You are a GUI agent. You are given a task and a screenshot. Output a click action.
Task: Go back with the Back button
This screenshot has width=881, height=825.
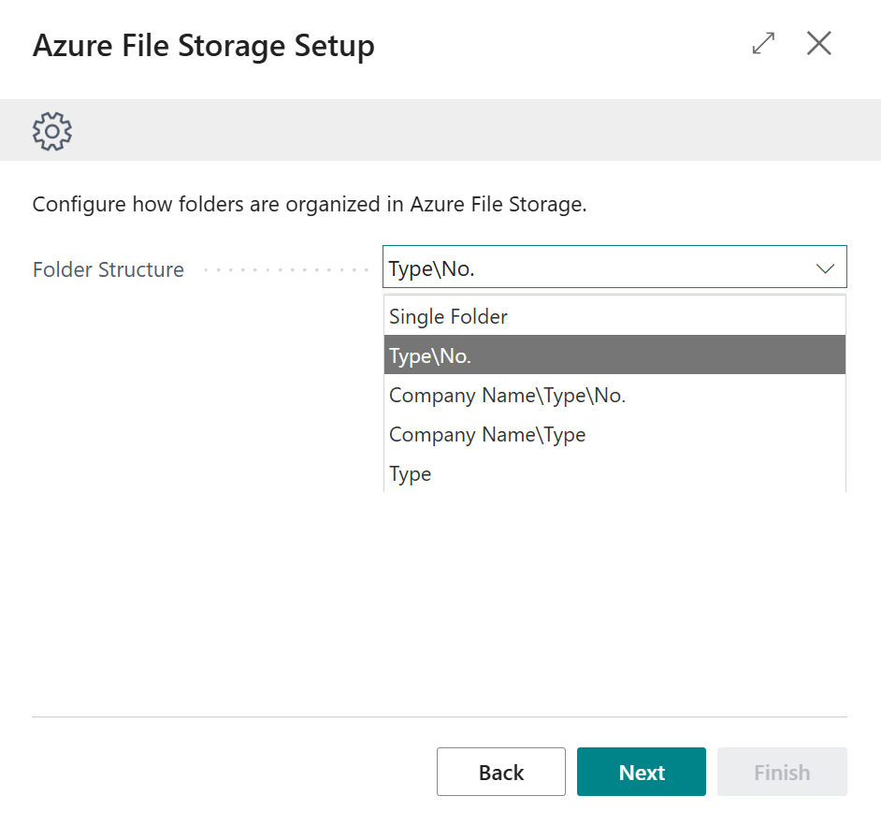500,772
